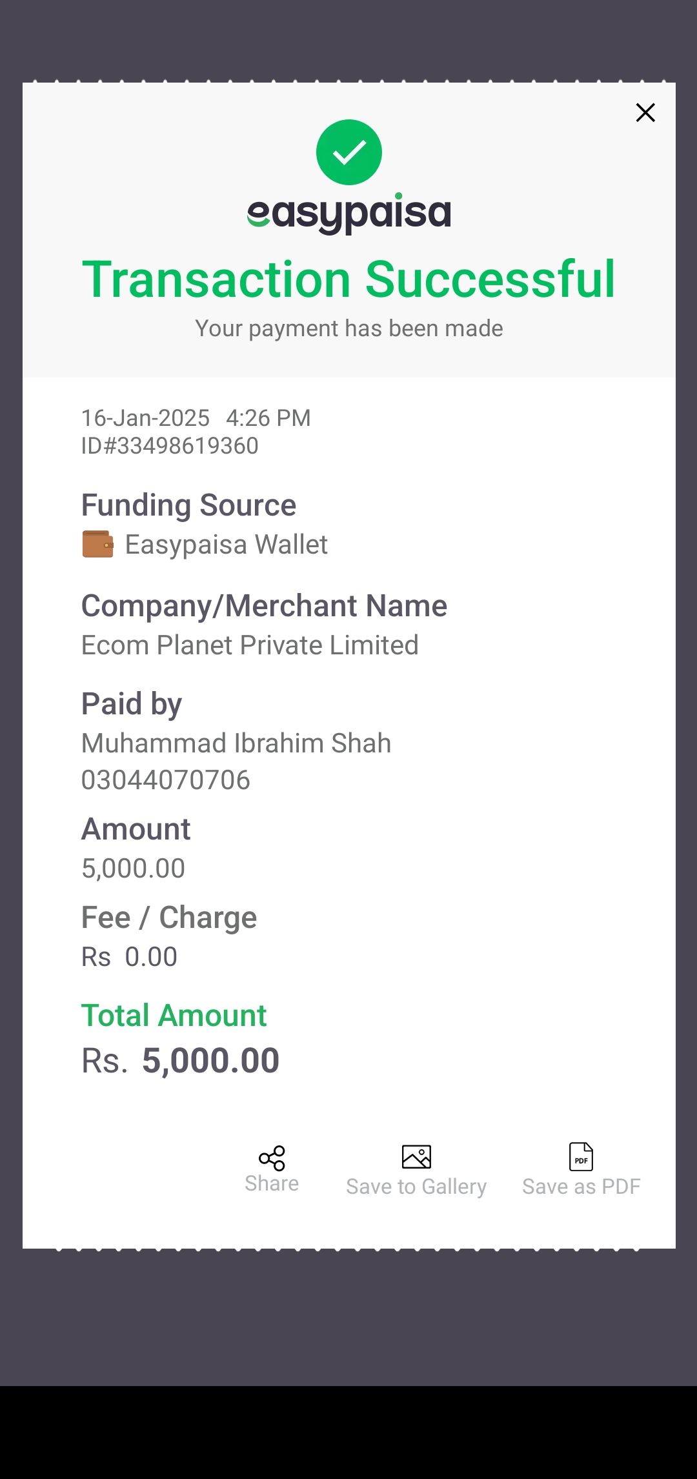Close the receipt with the X icon
The height and width of the screenshot is (1479, 697).
[x=645, y=113]
